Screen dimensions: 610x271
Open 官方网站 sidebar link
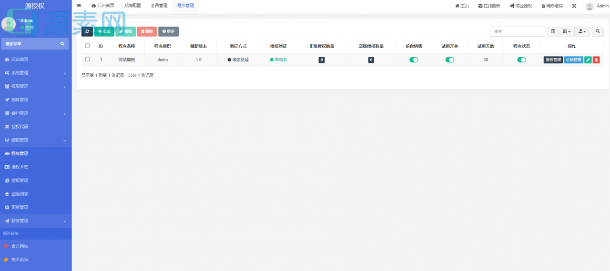pos(36,246)
